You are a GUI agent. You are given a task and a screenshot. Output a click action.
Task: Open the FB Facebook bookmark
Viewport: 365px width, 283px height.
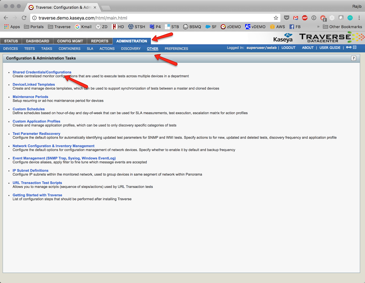pos(295,27)
